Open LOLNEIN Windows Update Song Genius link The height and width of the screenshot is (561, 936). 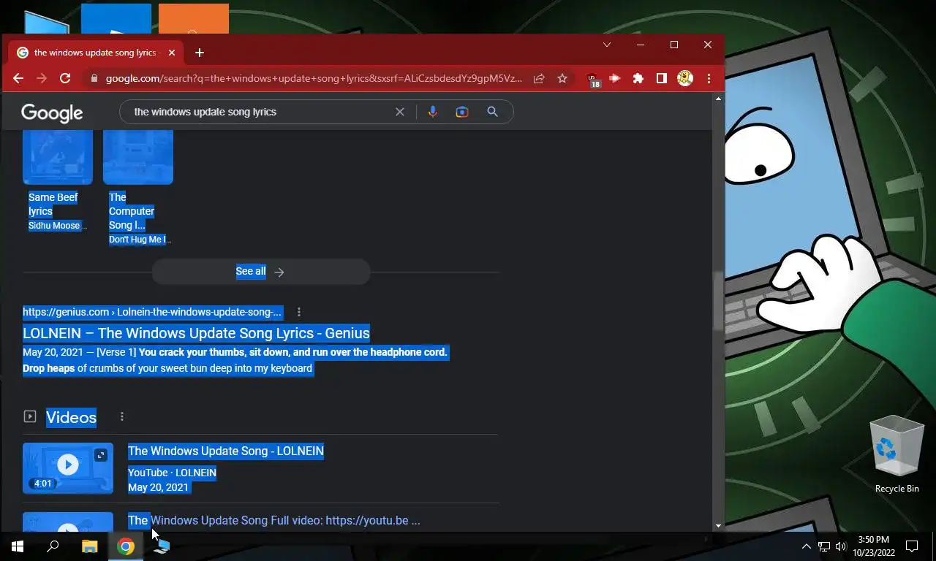tap(196, 333)
